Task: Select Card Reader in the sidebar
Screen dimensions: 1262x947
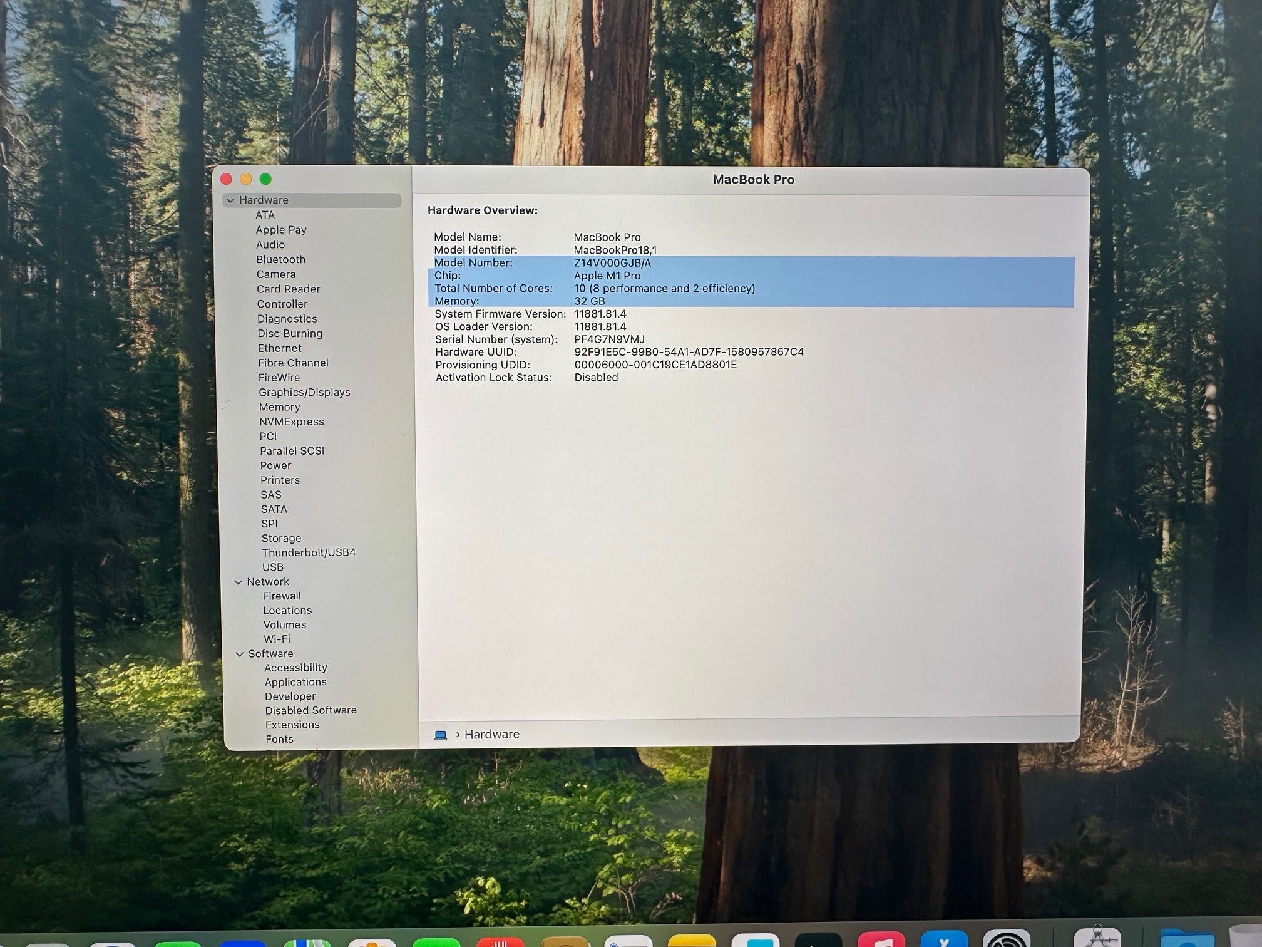Action: click(289, 289)
